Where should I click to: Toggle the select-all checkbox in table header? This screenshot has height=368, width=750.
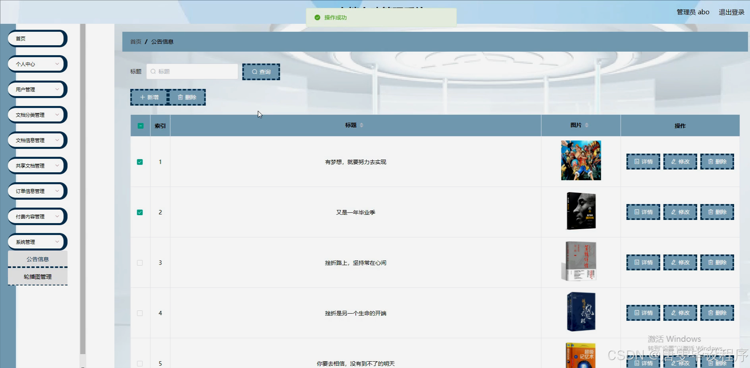tap(140, 126)
